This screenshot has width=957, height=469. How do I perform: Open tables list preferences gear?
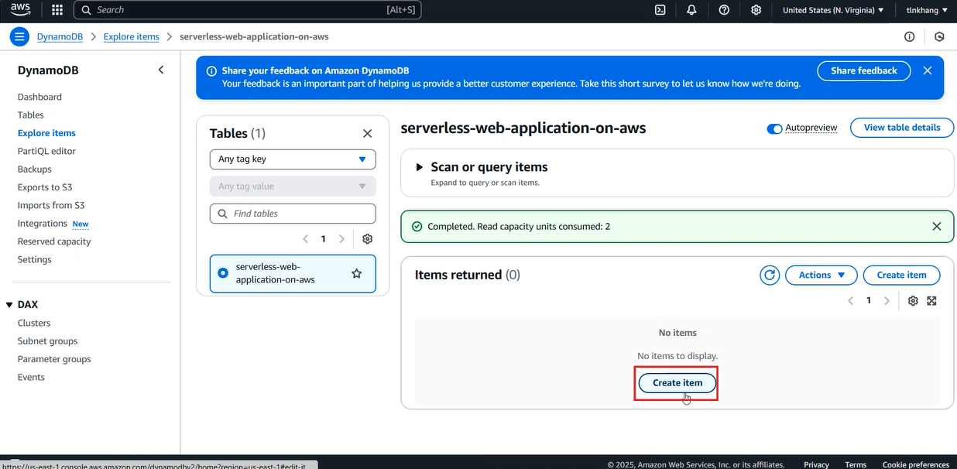[x=368, y=239]
